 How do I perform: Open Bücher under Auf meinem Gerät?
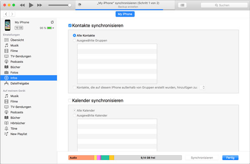point(28,117)
